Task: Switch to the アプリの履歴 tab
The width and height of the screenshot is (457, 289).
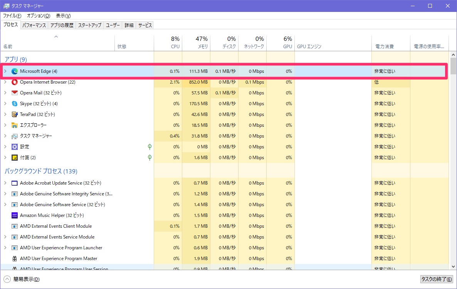Action: 62,25
